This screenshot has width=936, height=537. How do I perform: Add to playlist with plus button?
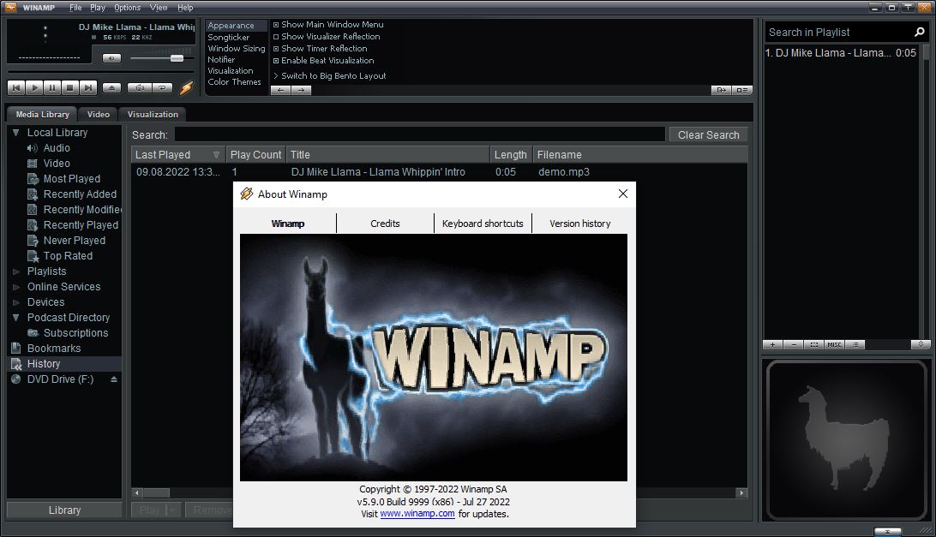click(x=772, y=344)
